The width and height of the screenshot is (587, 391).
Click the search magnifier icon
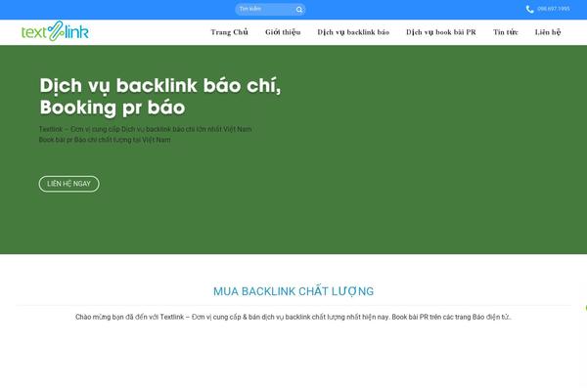click(x=299, y=10)
